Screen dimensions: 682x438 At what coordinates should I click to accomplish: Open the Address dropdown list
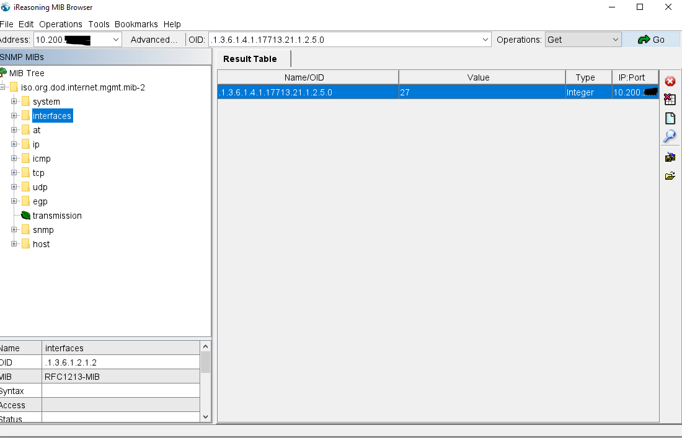pos(116,40)
